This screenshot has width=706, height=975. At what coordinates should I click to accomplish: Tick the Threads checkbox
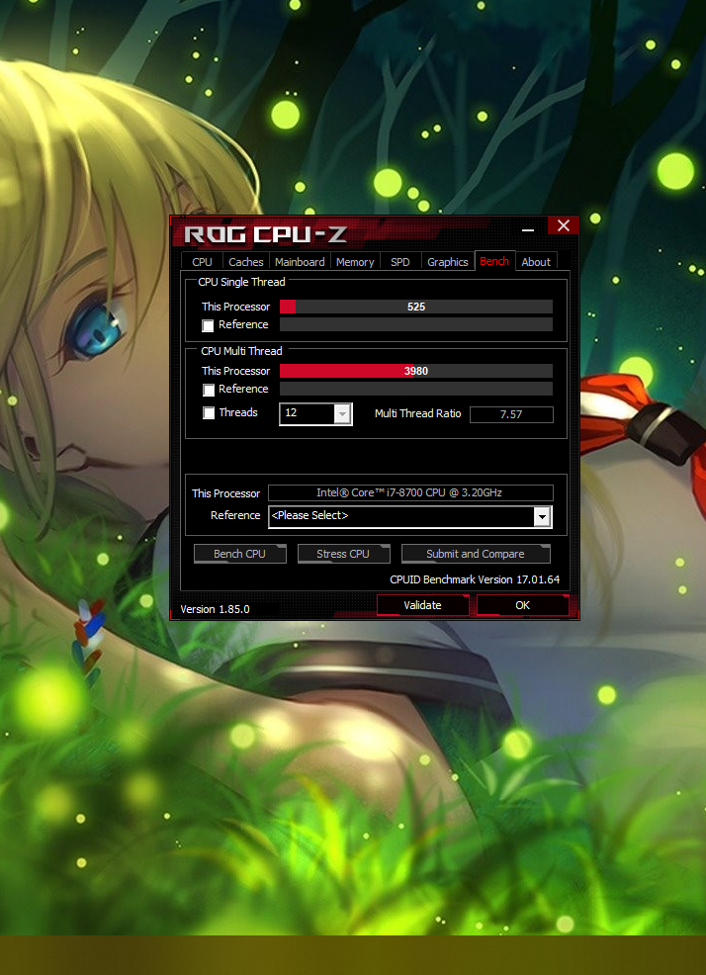tap(209, 413)
